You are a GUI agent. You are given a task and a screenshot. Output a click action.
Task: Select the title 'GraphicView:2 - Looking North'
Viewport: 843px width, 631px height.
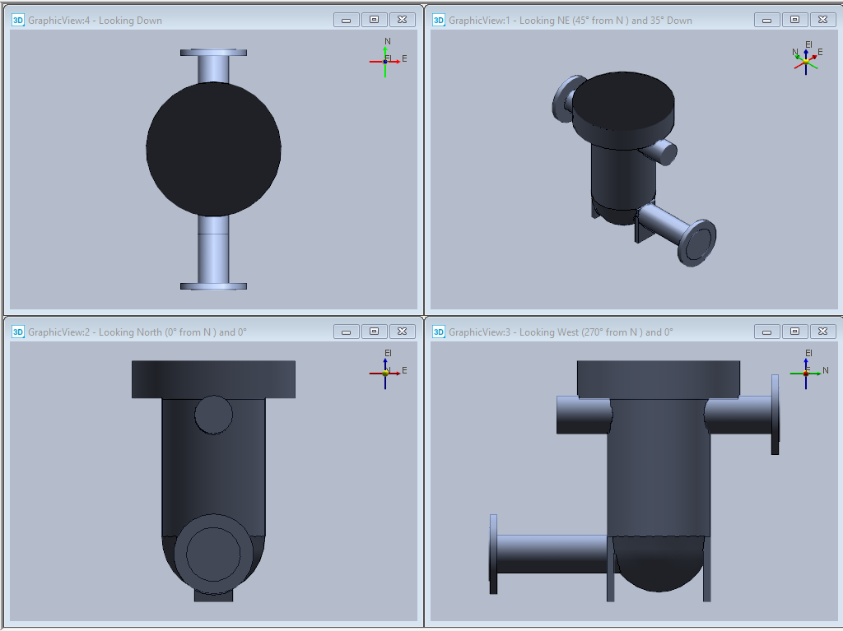click(137, 332)
